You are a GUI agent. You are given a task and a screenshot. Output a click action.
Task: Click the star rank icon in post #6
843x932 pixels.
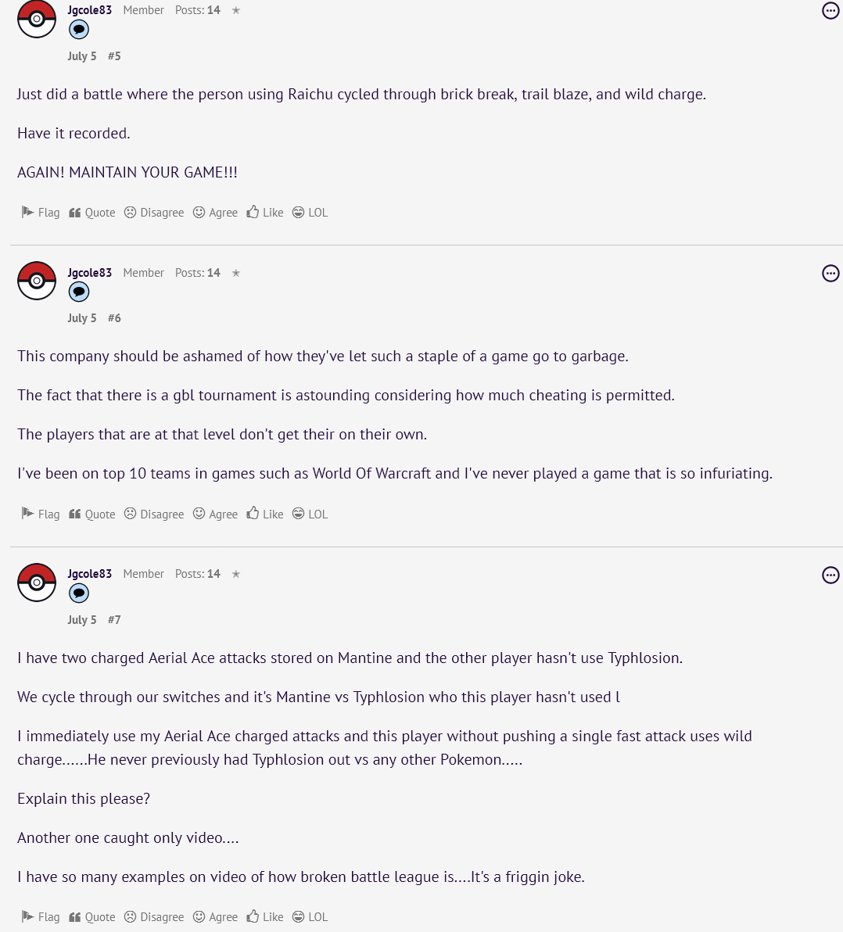[236, 273]
